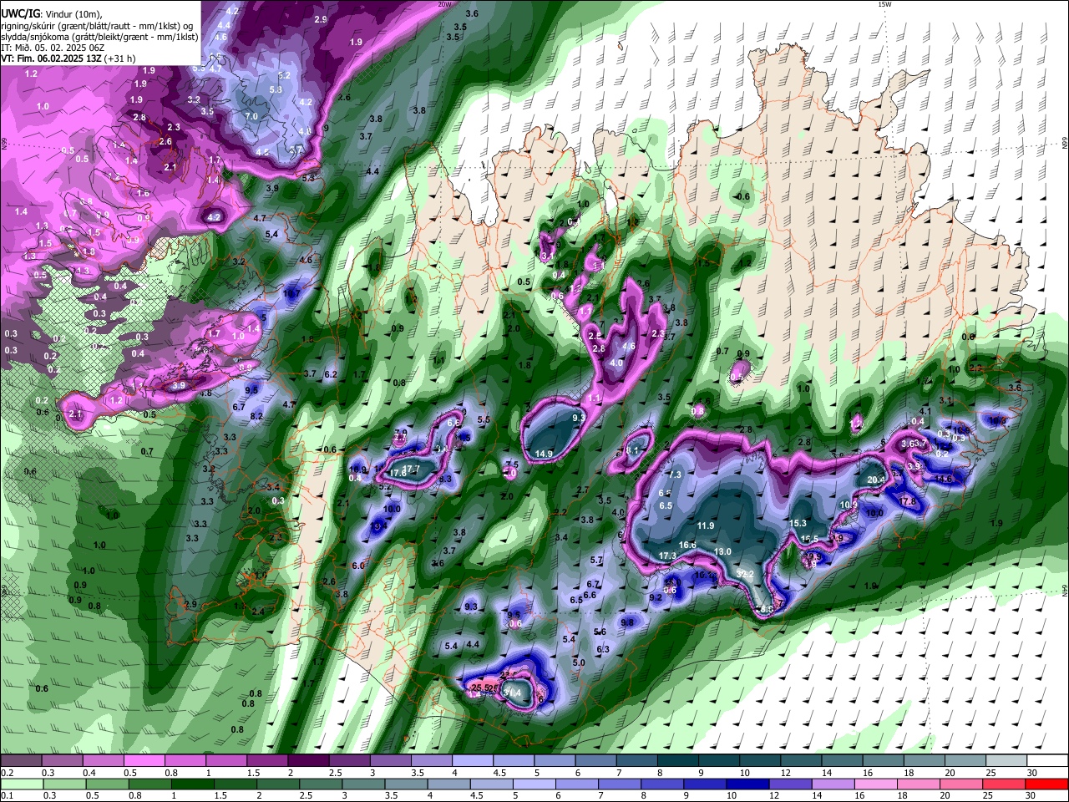Image resolution: width=1069 pixels, height=802 pixels.
Task: Click the '0.2' label in the top legend row
Action: tap(7, 773)
